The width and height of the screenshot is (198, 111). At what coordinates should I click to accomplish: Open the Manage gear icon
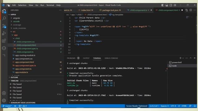tap(4, 101)
